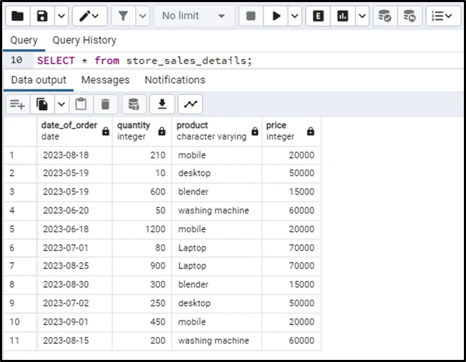The height and width of the screenshot is (362, 466).
Task: Run Explain Analyze chart icon
Action: [x=343, y=16]
